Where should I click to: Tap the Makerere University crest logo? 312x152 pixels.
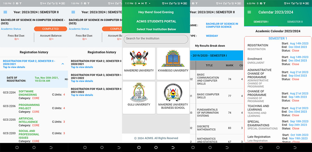(139, 58)
